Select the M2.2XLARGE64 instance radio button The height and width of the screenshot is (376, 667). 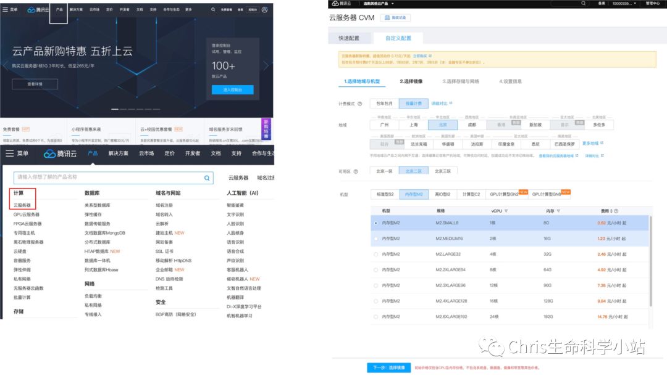[x=375, y=270]
